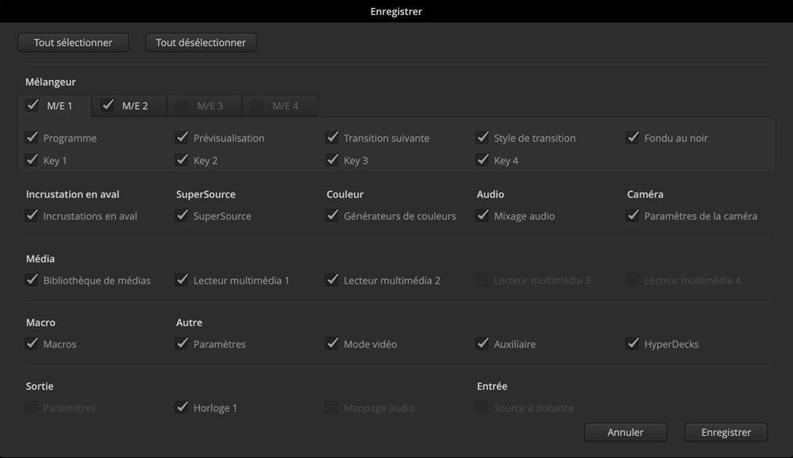Click Annuler to cancel saving
Image resolution: width=793 pixels, height=458 pixels.
(x=626, y=432)
